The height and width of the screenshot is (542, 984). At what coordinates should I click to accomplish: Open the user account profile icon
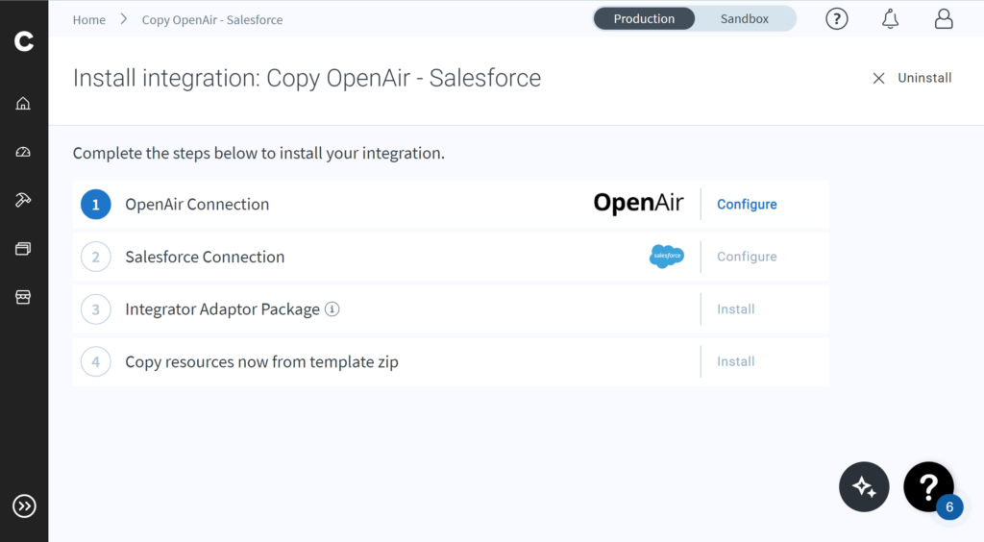click(x=944, y=19)
